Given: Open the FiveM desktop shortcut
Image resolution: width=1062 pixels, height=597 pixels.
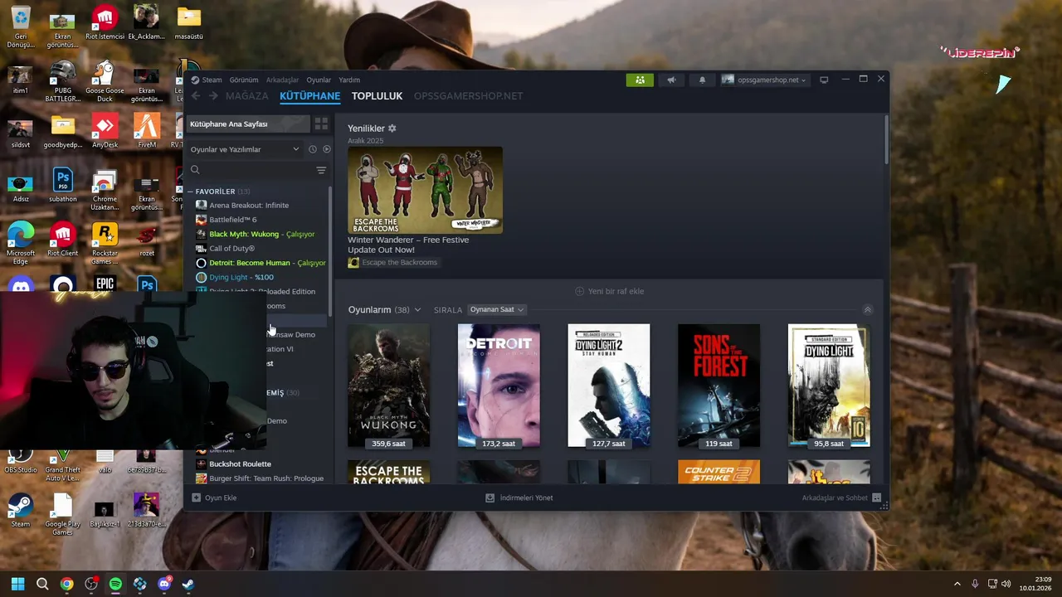Looking at the screenshot, I should 147,131.
